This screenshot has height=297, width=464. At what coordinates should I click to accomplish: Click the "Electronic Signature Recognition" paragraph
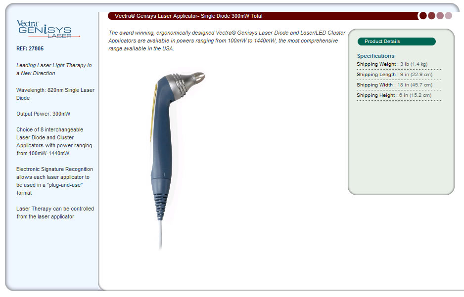click(54, 181)
